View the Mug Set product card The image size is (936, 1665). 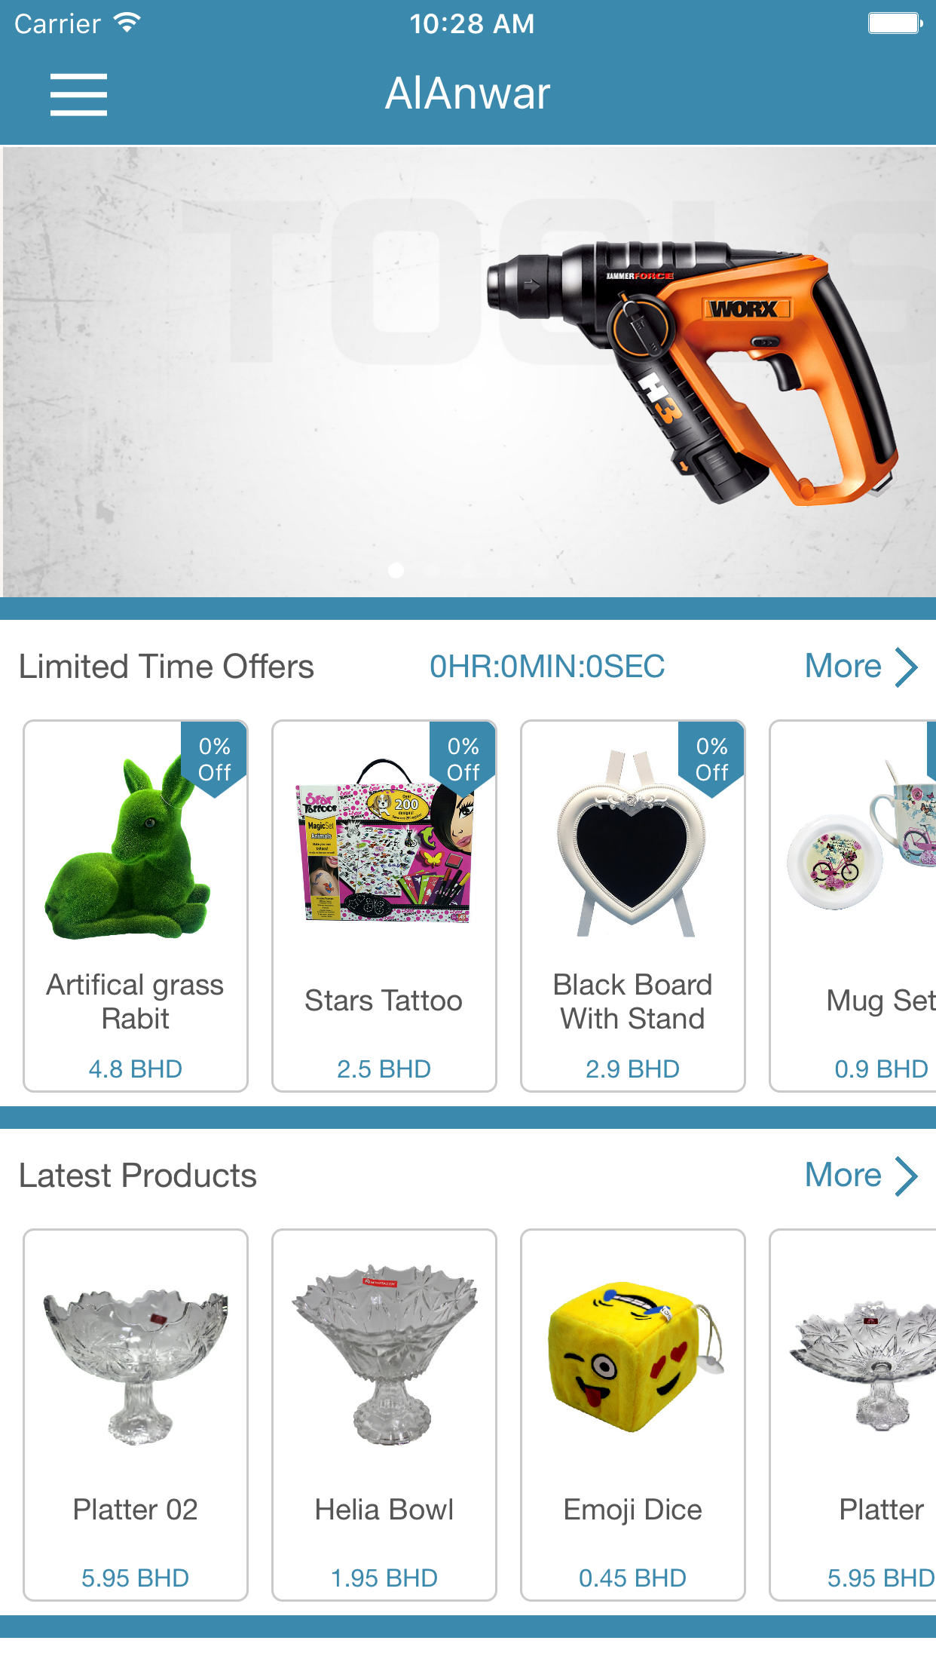[x=852, y=906]
